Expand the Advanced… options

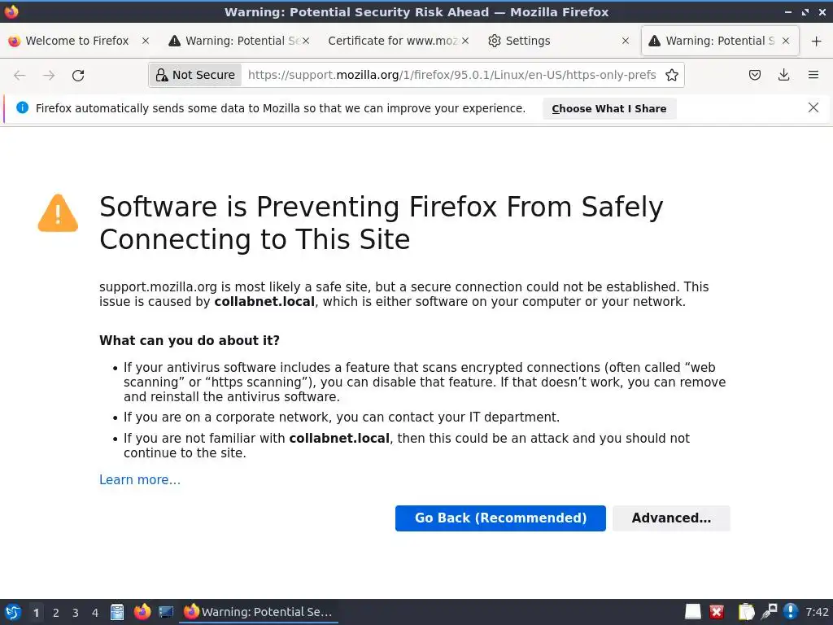point(671,518)
